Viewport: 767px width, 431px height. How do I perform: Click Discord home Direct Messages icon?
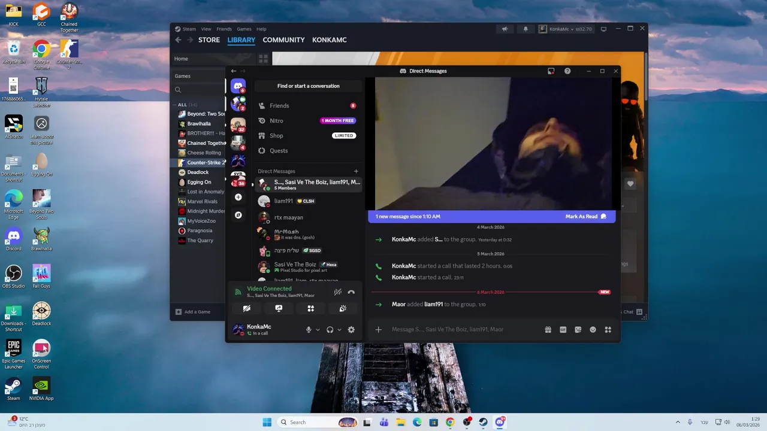click(238, 86)
